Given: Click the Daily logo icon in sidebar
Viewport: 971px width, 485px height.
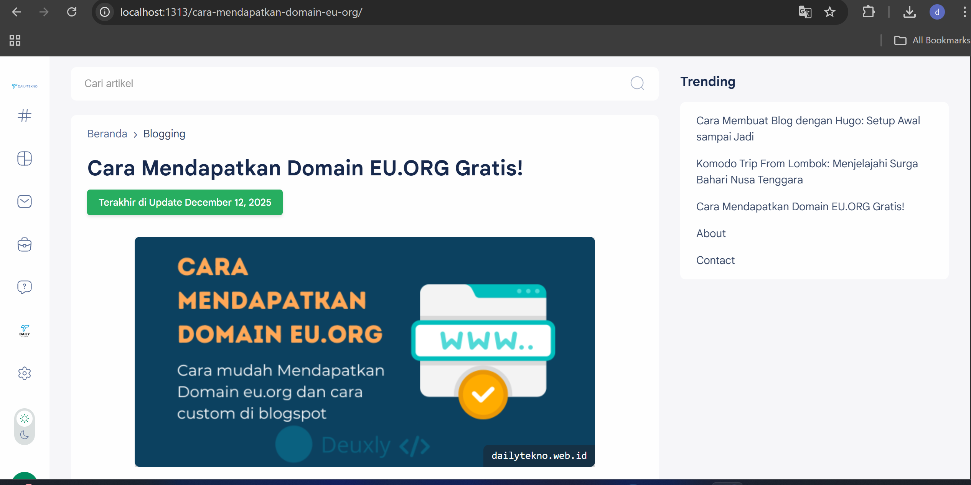Looking at the screenshot, I should point(25,330).
